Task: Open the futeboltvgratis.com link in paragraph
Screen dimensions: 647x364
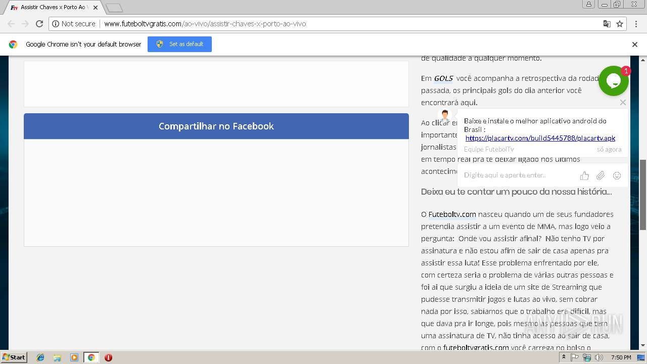Action: [x=476, y=347]
